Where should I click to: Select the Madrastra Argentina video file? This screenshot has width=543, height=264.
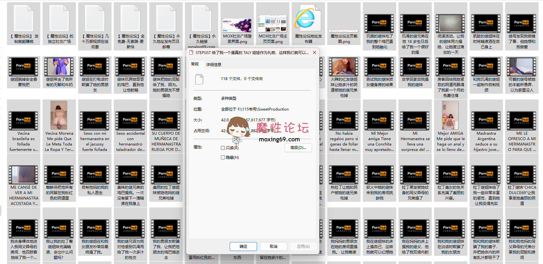click(486, 121)
